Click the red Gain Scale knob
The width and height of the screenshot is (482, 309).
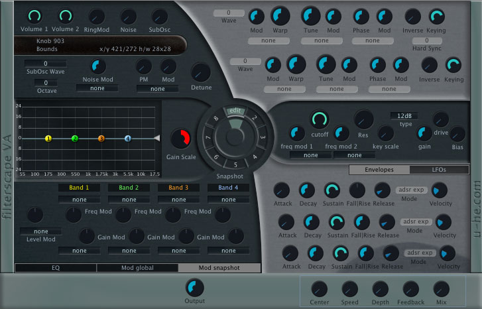(x=181, y=139)
